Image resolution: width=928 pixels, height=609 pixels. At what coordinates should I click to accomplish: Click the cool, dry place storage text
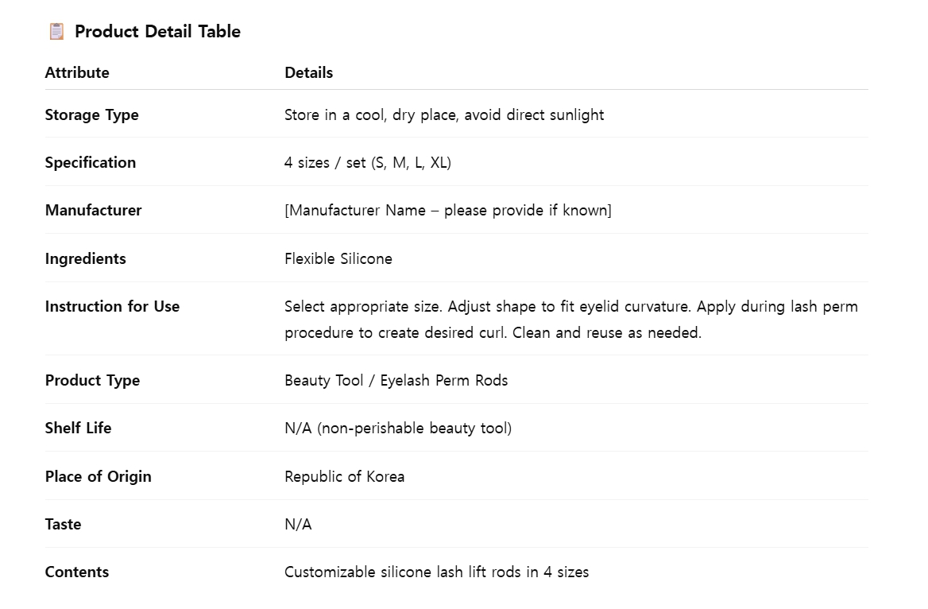(x=444, y=115)
